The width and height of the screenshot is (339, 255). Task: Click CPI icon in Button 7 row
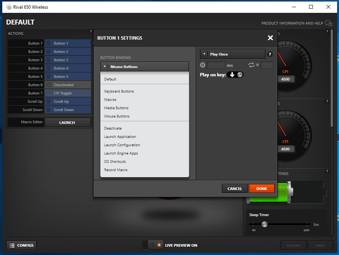(49, 93)
